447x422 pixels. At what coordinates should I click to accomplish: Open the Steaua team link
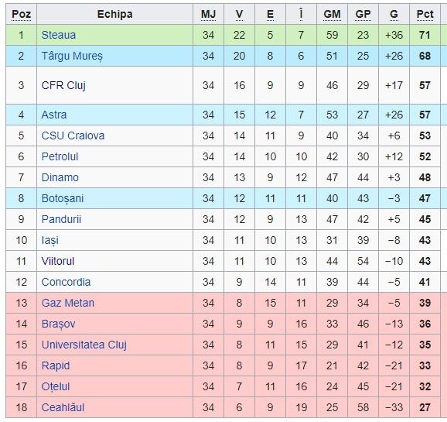[x=59, y=35]
